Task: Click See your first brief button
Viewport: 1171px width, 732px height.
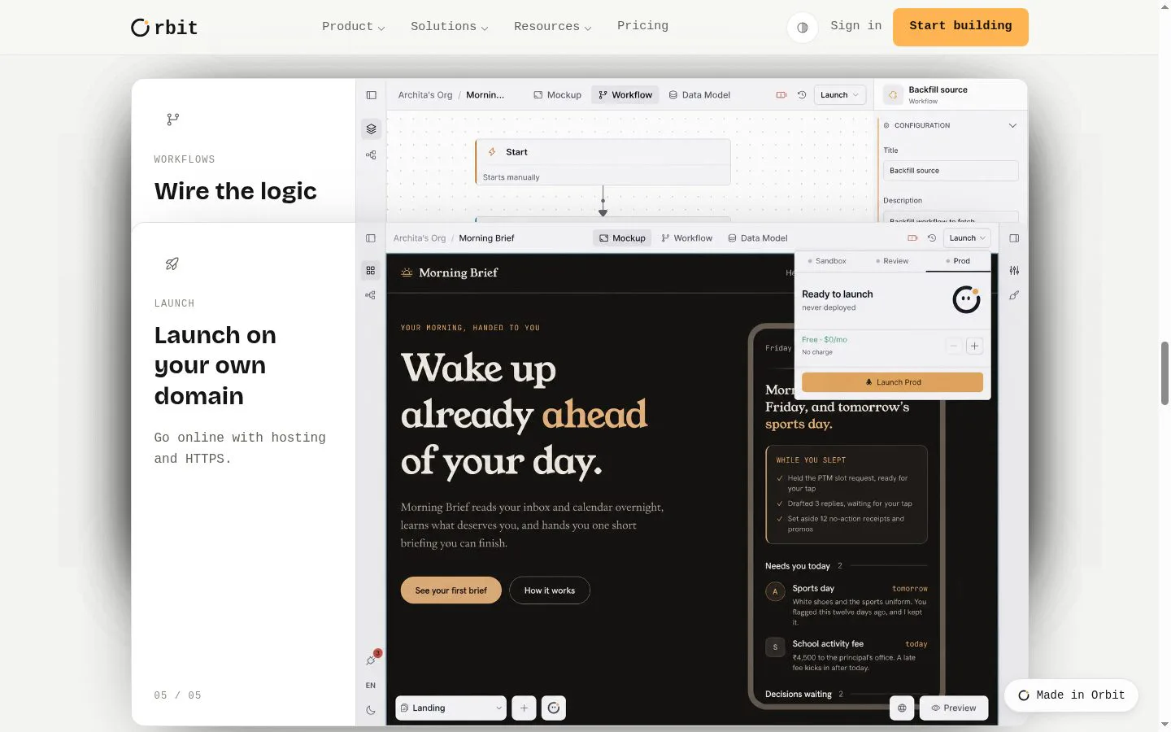Action: 451,590
